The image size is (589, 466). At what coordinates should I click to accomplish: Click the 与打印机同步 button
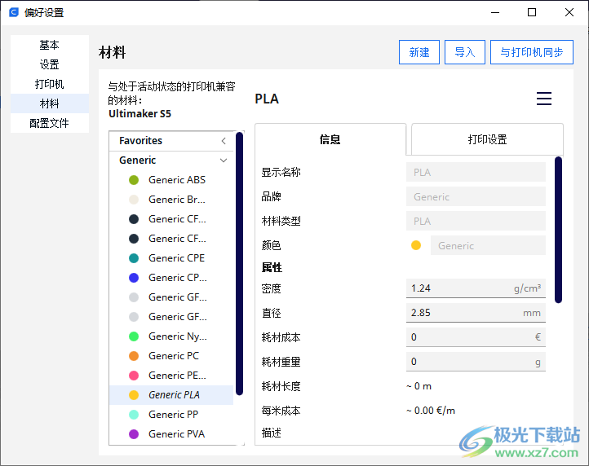pyautogui.click(x=532, y=52)
